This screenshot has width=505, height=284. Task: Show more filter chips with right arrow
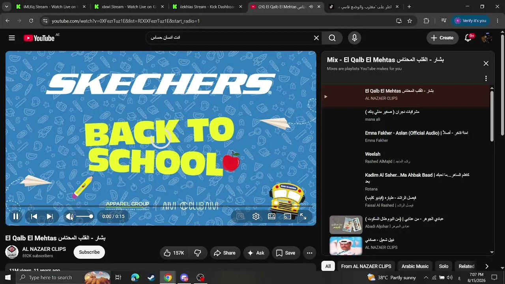click(x=487, y=266)
